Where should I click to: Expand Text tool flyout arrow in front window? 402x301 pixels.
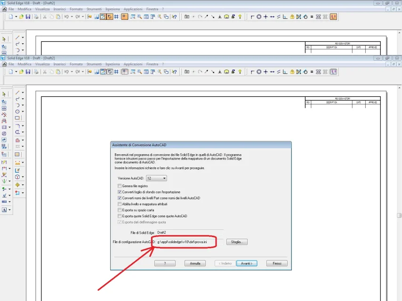[10, 210]
